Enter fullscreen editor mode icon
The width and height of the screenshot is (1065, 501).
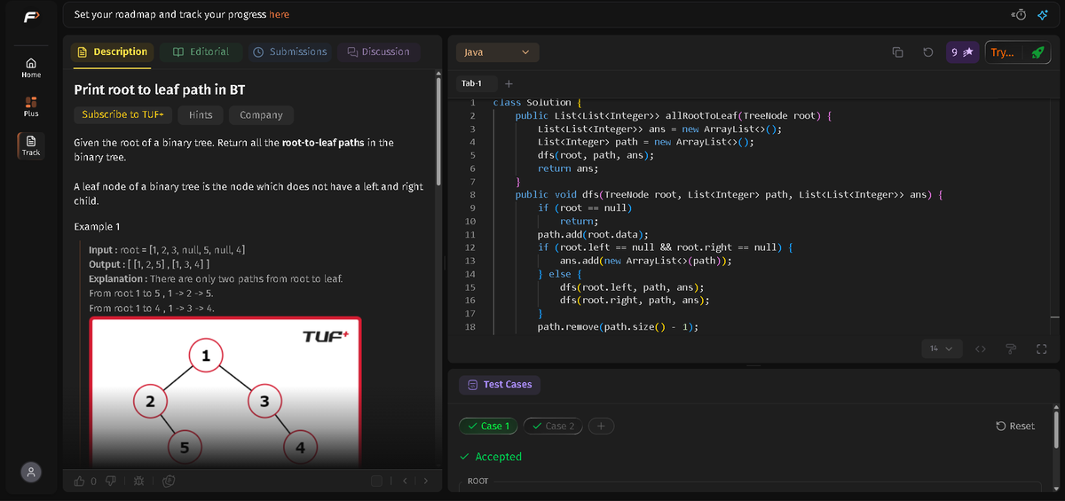[x=1041, y=349]
